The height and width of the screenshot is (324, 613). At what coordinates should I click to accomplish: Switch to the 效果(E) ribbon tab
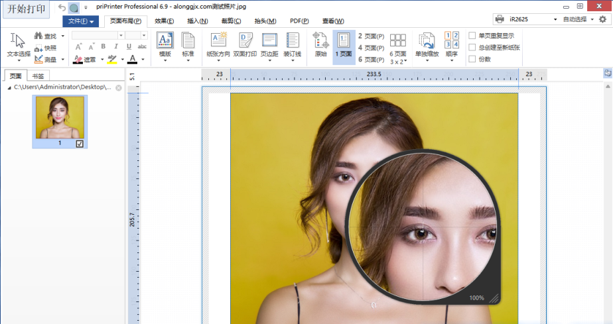tap(164, 21)
